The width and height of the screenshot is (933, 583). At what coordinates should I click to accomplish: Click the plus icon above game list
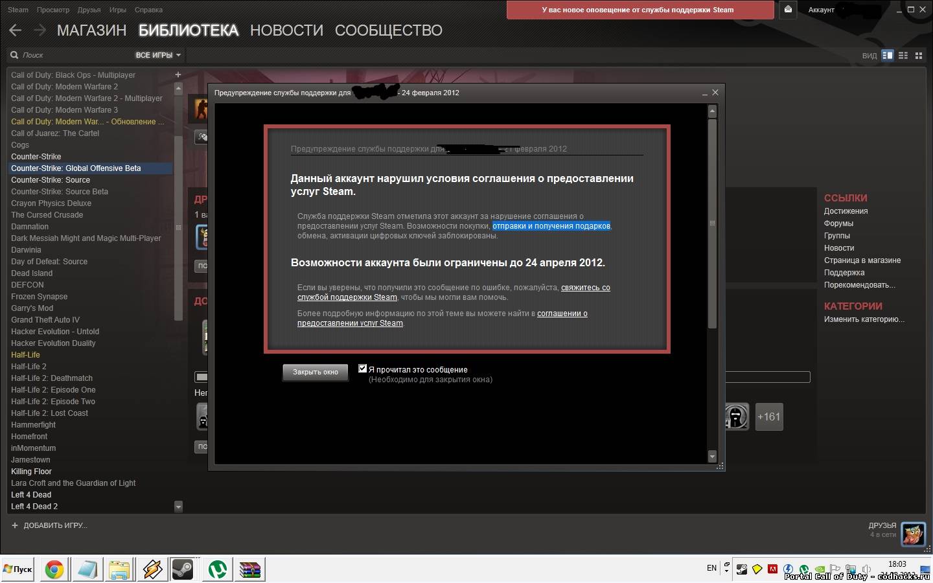coord(178,74)
